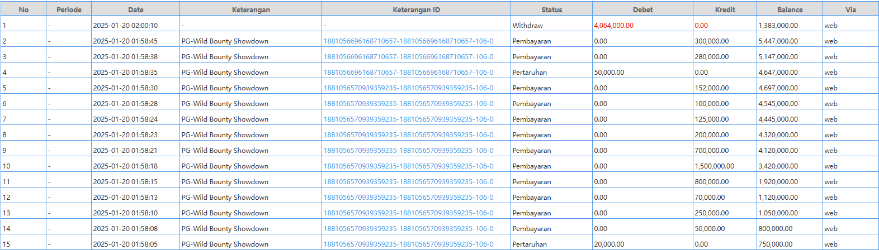Select the kredit value 100,000.00
The image size is (879, 250).
[712, 104]
